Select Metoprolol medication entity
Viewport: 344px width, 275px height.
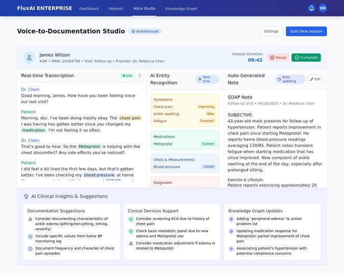pos(163,144)
